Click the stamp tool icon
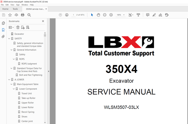188x124 pixels. (x=167, y=15)
